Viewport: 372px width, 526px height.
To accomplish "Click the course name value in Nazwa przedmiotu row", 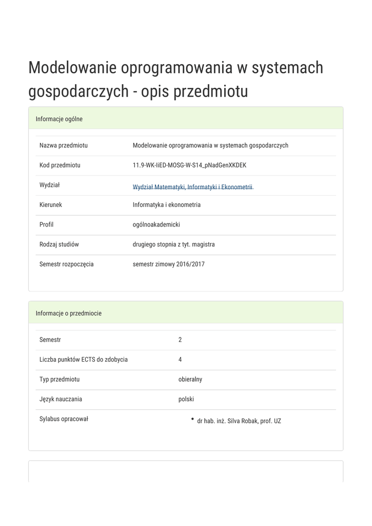I will (x=210, y=145).
